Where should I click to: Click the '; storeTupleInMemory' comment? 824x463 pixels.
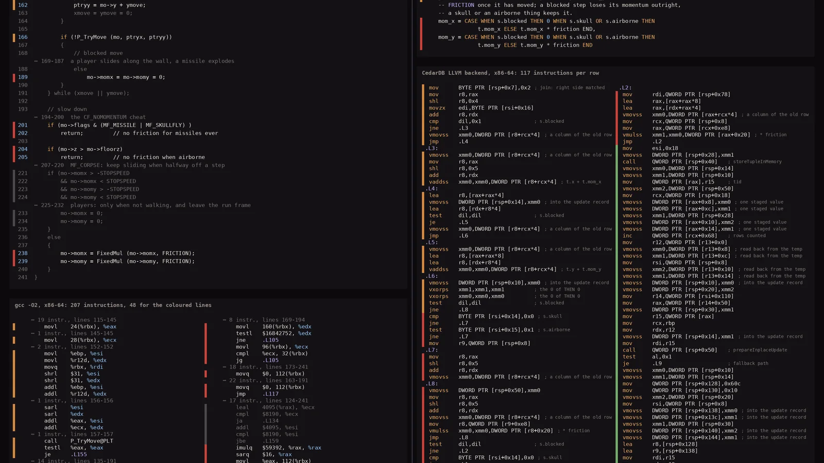tap(754, 162)
